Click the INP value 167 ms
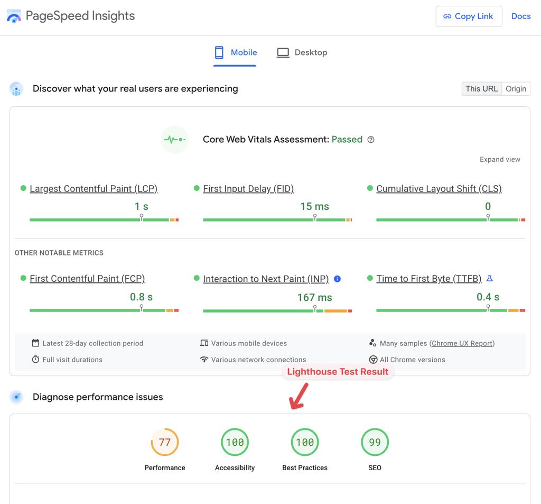Image resolution: width=541 pixels, height=504 pixels. 315,297
